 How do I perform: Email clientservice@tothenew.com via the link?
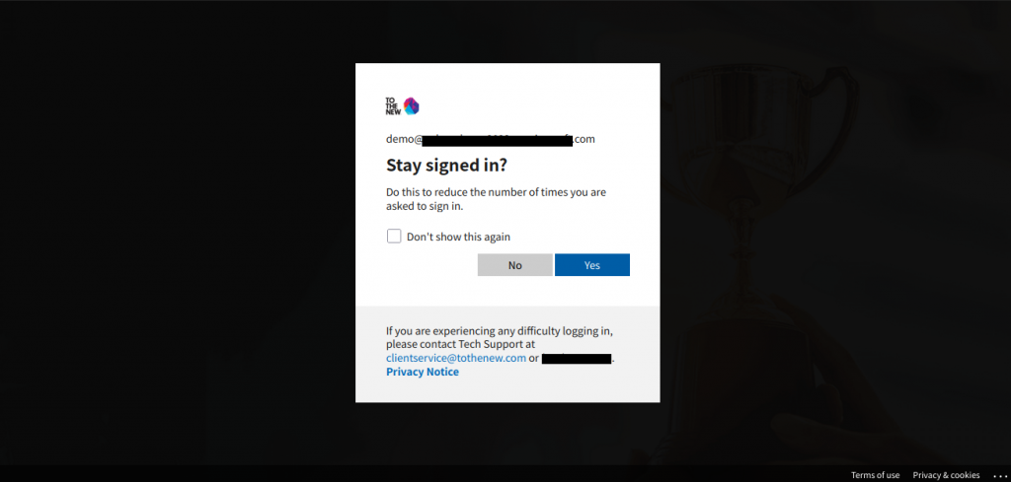[x=456, y=358]
